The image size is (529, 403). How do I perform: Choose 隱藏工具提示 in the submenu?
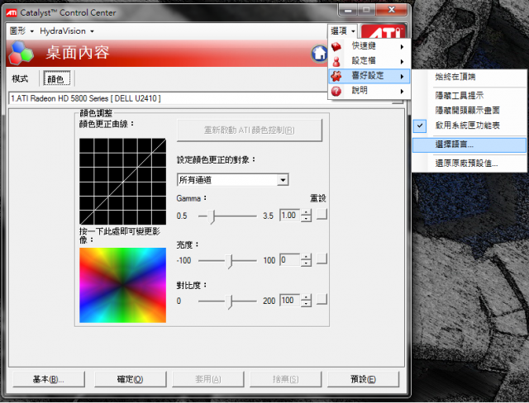(x=469, y=96)
